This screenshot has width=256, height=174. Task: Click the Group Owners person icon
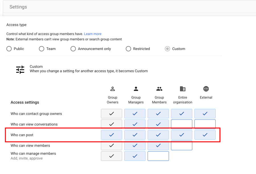[x=112, y=89]
